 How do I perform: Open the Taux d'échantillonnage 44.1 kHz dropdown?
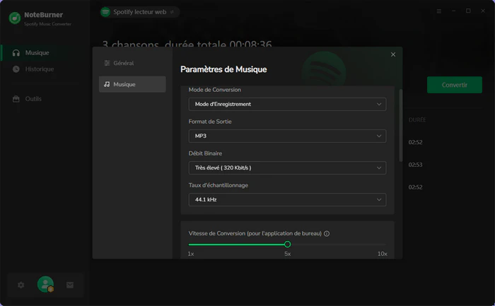point(287,199)
